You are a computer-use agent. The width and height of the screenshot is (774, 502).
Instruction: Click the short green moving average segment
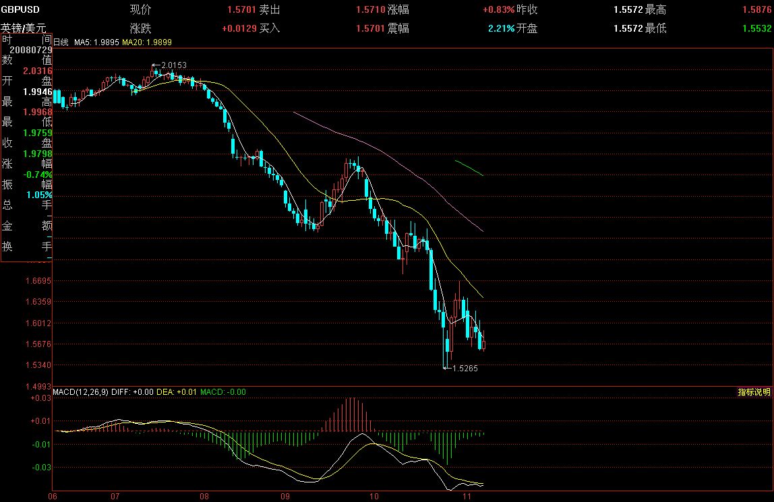point(469,168)
